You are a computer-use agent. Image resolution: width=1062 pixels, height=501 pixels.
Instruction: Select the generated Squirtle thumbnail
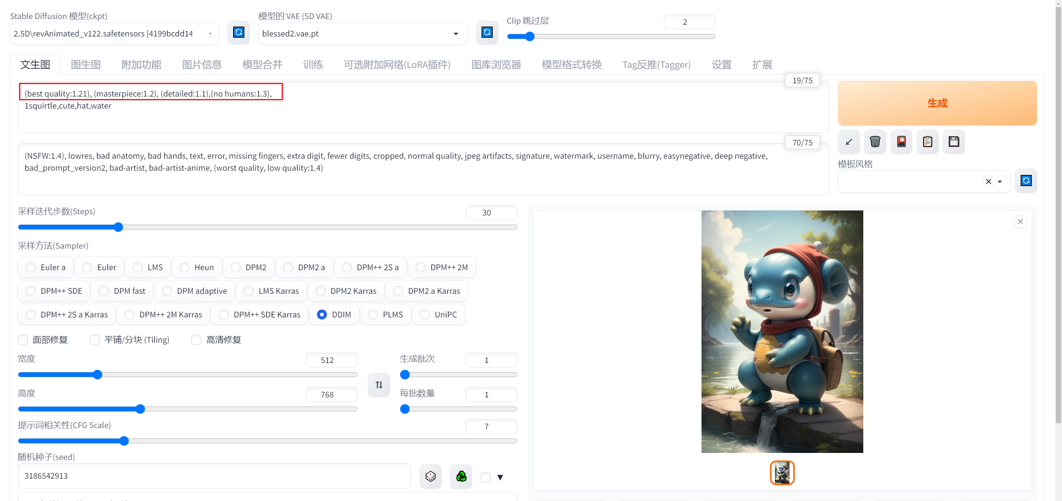coord(782,473)
